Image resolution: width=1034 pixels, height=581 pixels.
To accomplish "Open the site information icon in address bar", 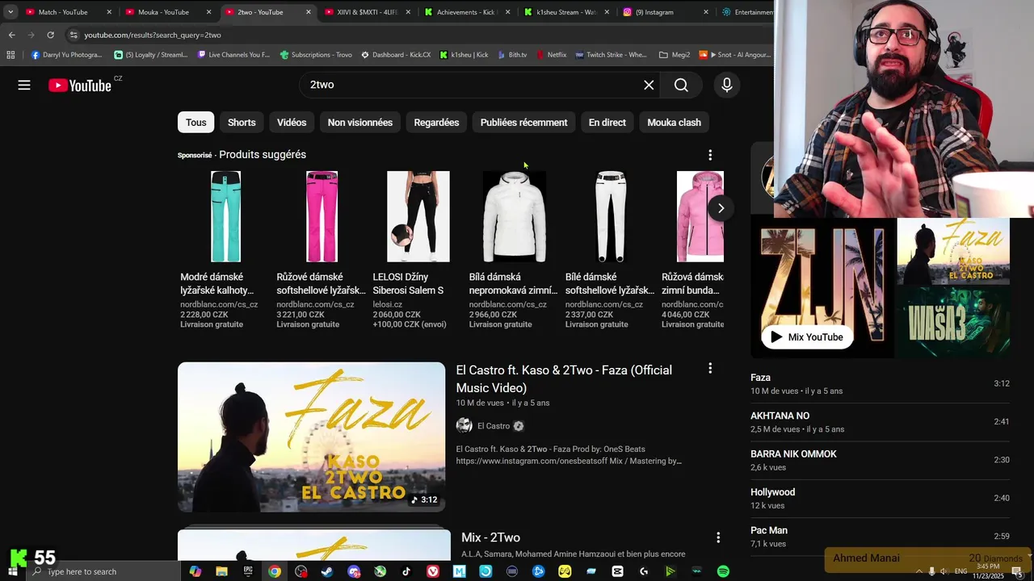I will [74, 35].
